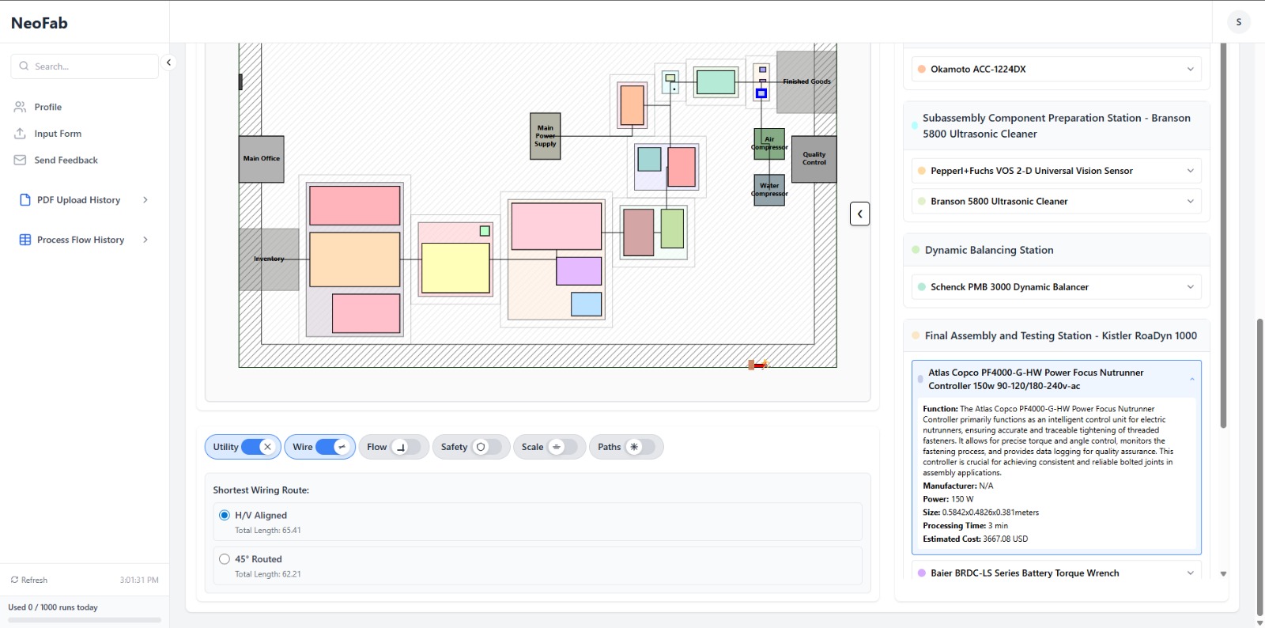Disable the Wire toggle switch
This screenshot has width=1265, height=628.
[x=334, y=447]
